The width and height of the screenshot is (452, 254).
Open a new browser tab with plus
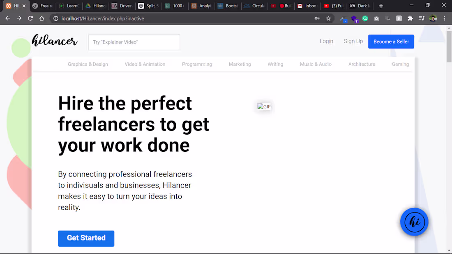pos(381,6)
